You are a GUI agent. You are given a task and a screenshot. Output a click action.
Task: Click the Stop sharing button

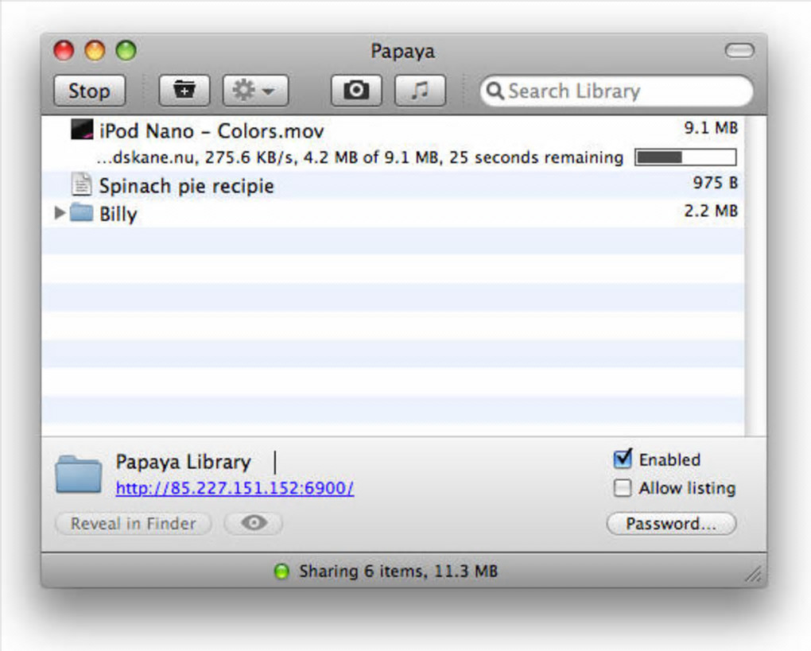89,91
